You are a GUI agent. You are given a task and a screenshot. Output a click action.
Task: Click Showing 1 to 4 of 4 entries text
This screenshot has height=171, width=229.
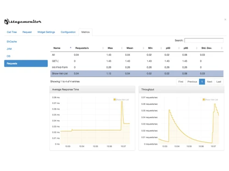pos(65,82)
